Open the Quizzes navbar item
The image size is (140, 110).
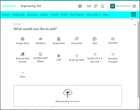point(44,15)
